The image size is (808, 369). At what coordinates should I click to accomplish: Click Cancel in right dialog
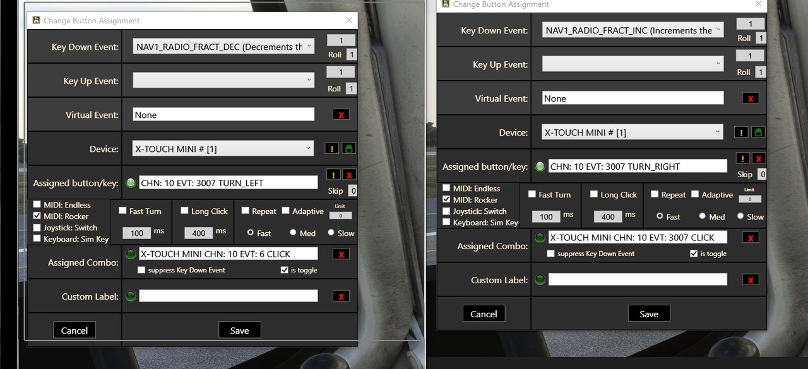tap(484, 314)
